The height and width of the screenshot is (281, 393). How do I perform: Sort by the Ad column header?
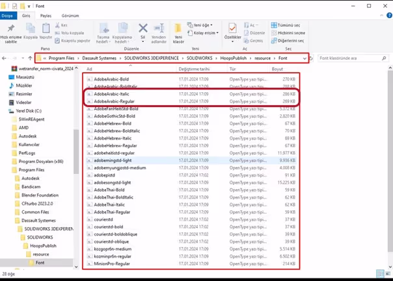click(89, 69)
